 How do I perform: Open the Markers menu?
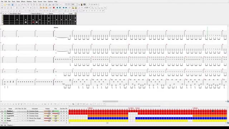tap(29, 1)
